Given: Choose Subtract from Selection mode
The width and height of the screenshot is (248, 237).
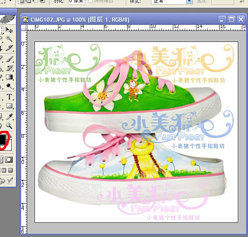Looking at the screenshot, I should pos(36,2).
